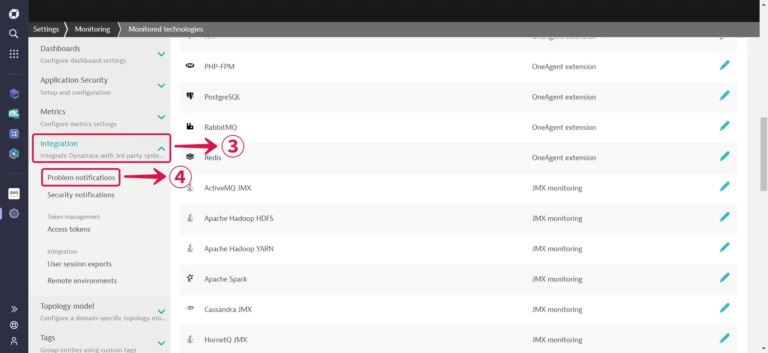Click the purple cube icon in left rail
768x353 pixels.
click(x=14, y=94)
